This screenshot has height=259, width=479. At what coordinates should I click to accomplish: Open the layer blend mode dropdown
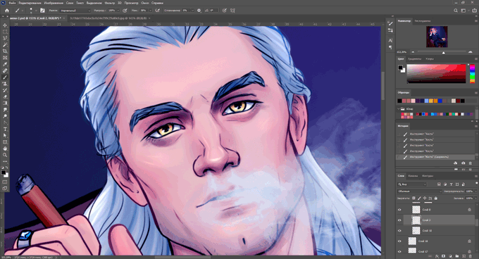tap(419, 191)
